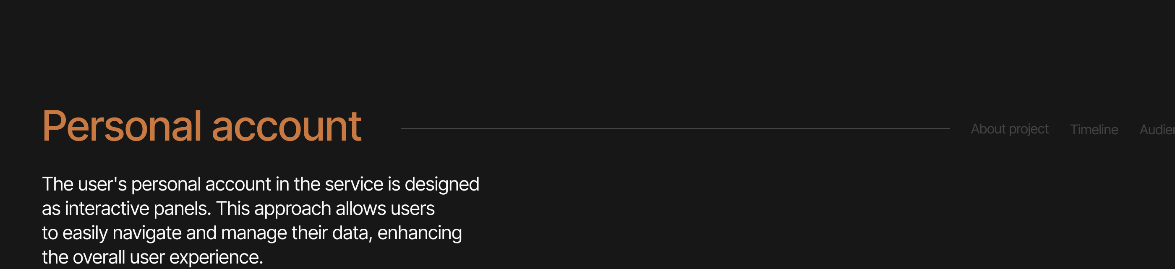This screenshot has height=269, width=1175.
Task: Click the word designed in the paragraph
Action: click(x=441, y=184)
